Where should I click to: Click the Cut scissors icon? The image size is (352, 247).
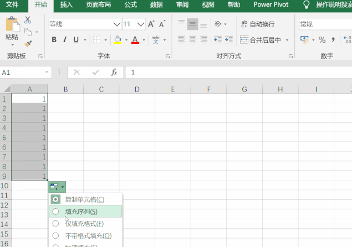click(x=28, y=20)
